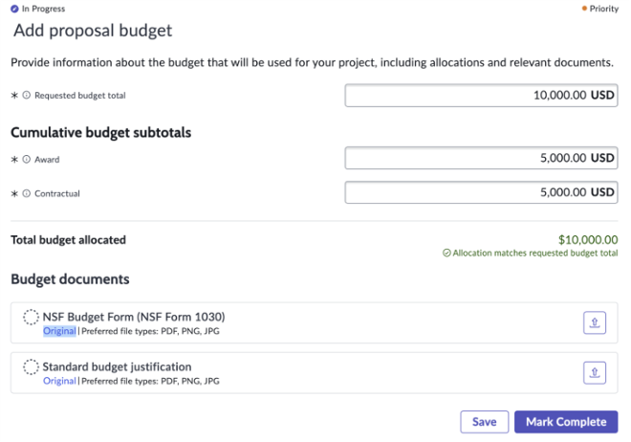This screenshot has height=442, width=631.
Task: Open info icon for Requested budget total
Action: (26, 95)
